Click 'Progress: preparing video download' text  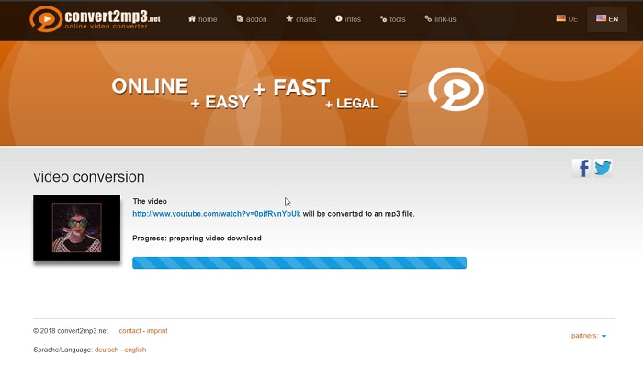pyautogui.click(x=197, y=239)
